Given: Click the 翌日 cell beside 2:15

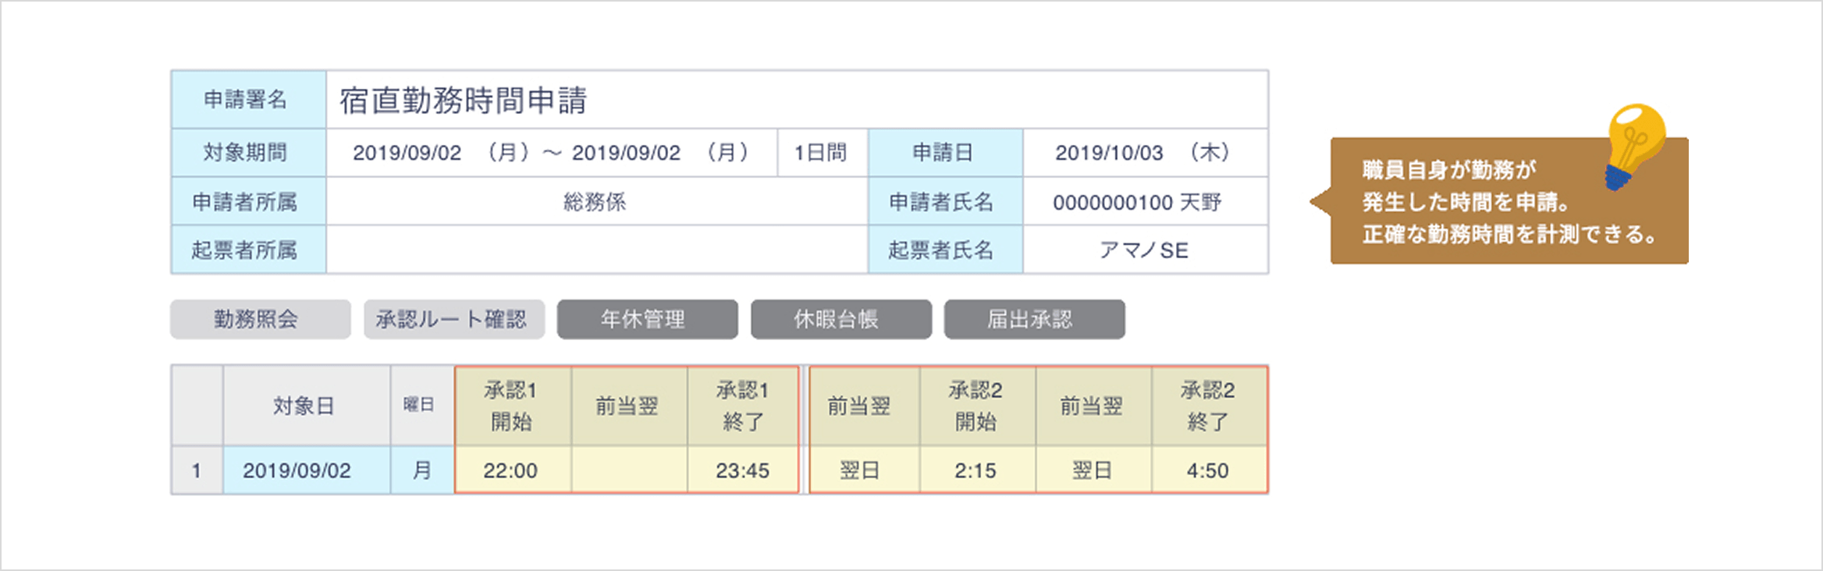Looking at the screenshot, I should point(865,470).
